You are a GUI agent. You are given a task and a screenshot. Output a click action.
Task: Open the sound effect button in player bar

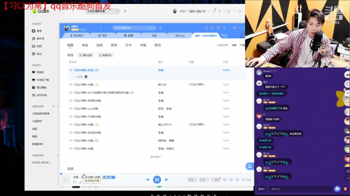point(216,180)
